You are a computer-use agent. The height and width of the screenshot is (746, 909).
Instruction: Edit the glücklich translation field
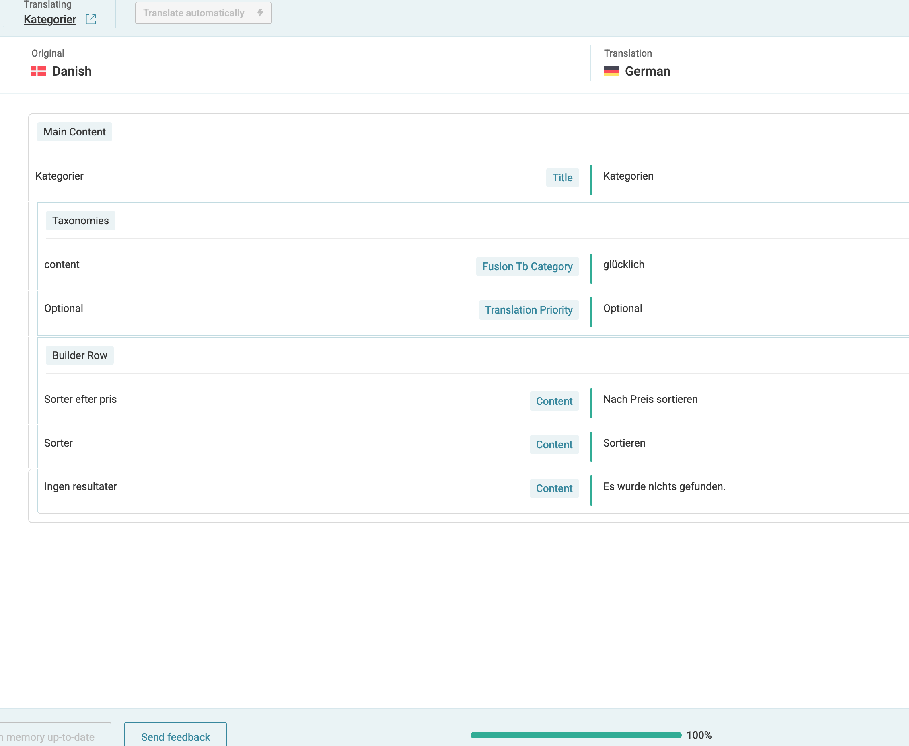[x=623, y=265]
